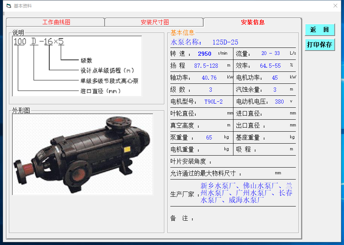The width and height of the screenshot is (344, 245).
Task: Click the rotation speed value 2950
Action: [x=204, y=53]
